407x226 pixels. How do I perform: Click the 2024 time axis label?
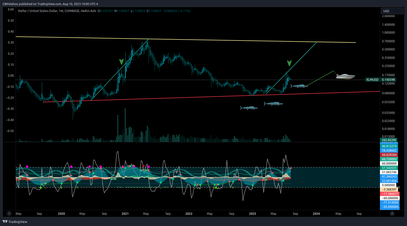pos(316,214)
